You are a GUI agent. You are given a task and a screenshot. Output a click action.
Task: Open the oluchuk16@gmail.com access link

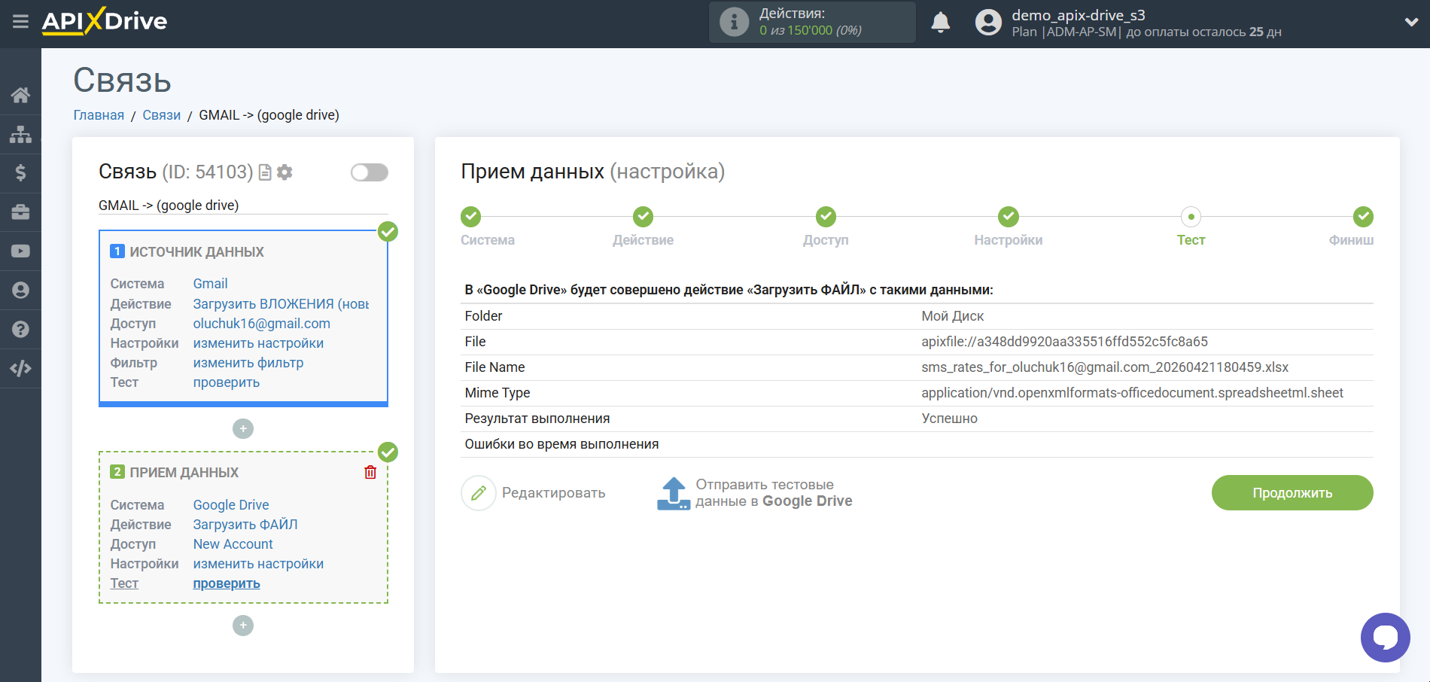point(262,324)
